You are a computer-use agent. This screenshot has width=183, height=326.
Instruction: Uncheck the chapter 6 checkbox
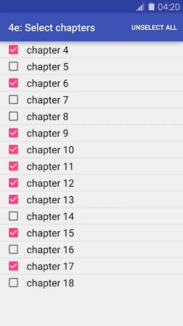[x=13, y=83]
